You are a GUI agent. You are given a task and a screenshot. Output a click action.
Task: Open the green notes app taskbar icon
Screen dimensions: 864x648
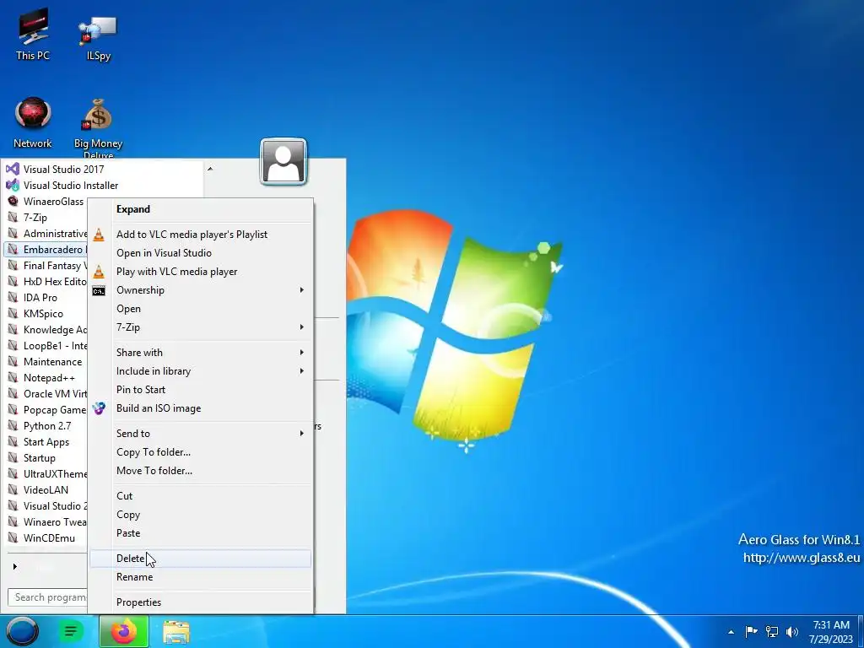(x=71, y=631)
